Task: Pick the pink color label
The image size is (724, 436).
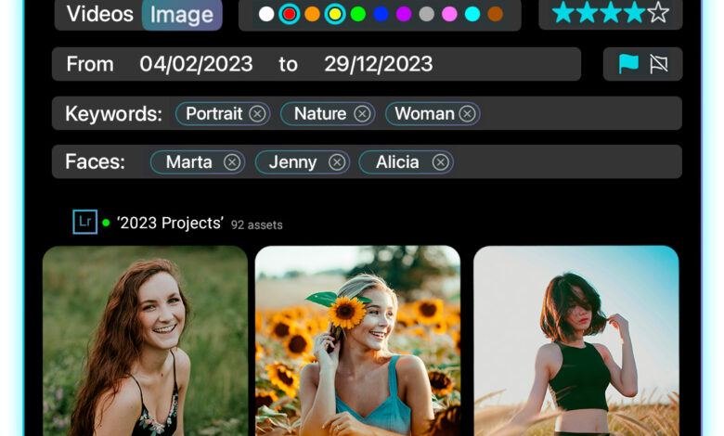Action: (449, 14)
